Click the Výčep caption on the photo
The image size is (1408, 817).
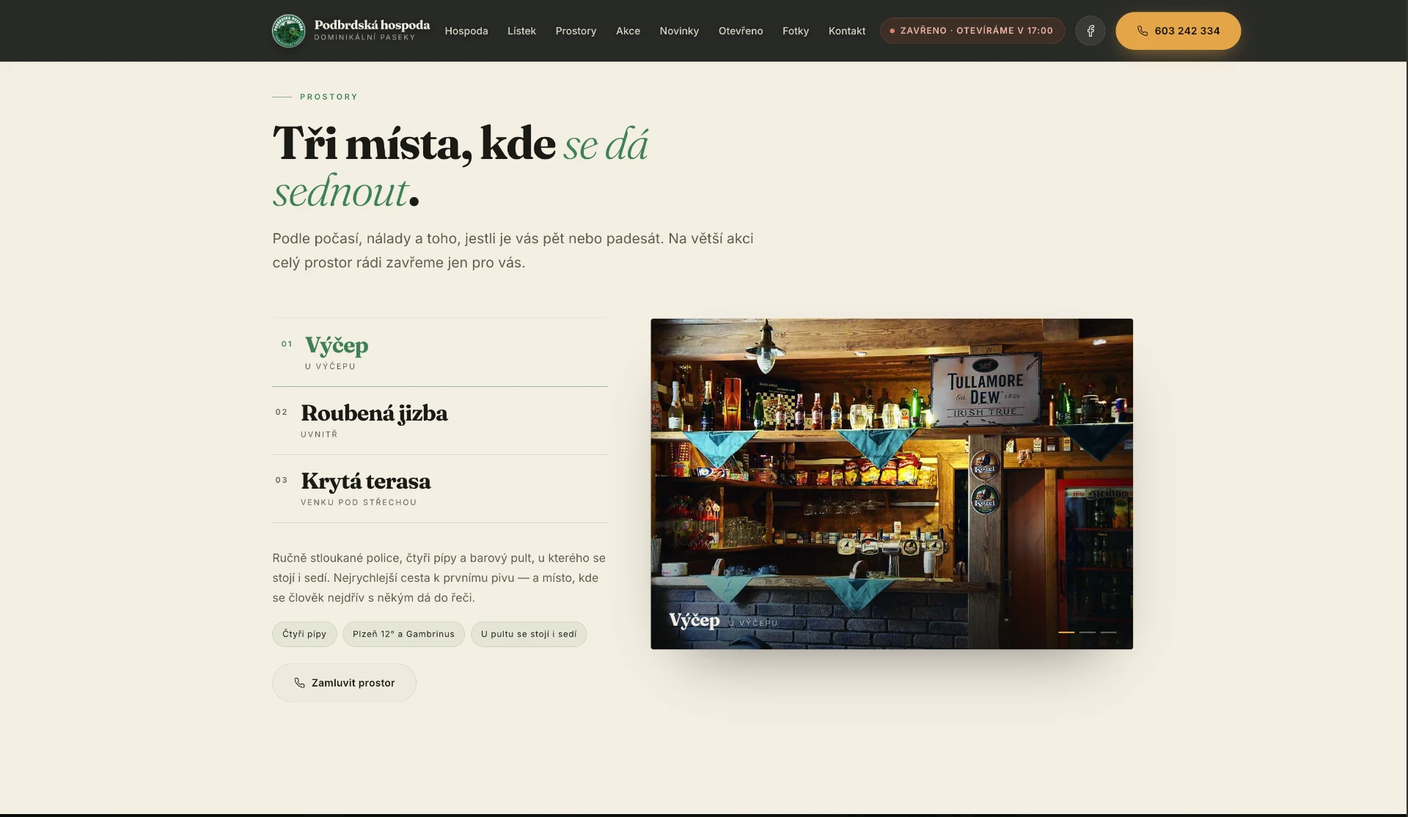click(694, 621)
